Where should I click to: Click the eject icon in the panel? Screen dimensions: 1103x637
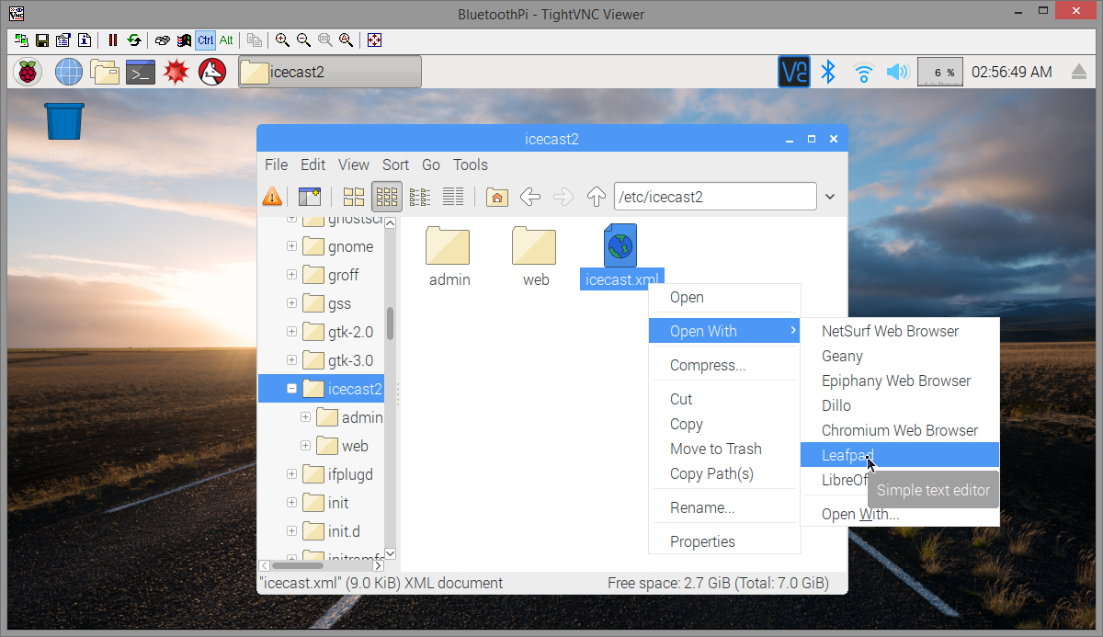click(x=1079, y=72)
